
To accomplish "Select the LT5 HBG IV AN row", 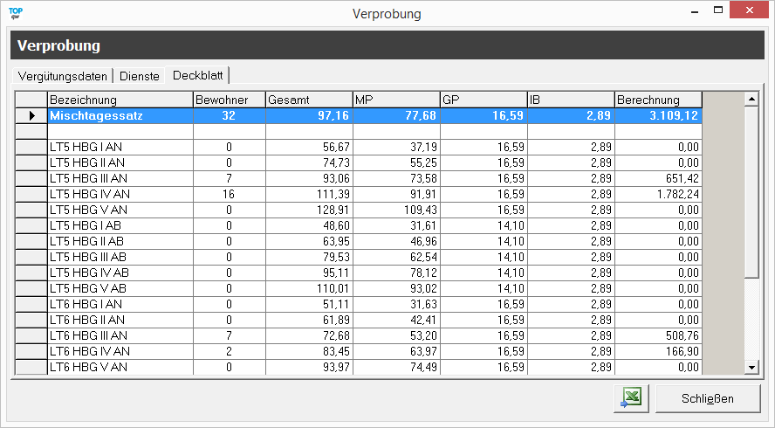I will (x=120, y=194).
